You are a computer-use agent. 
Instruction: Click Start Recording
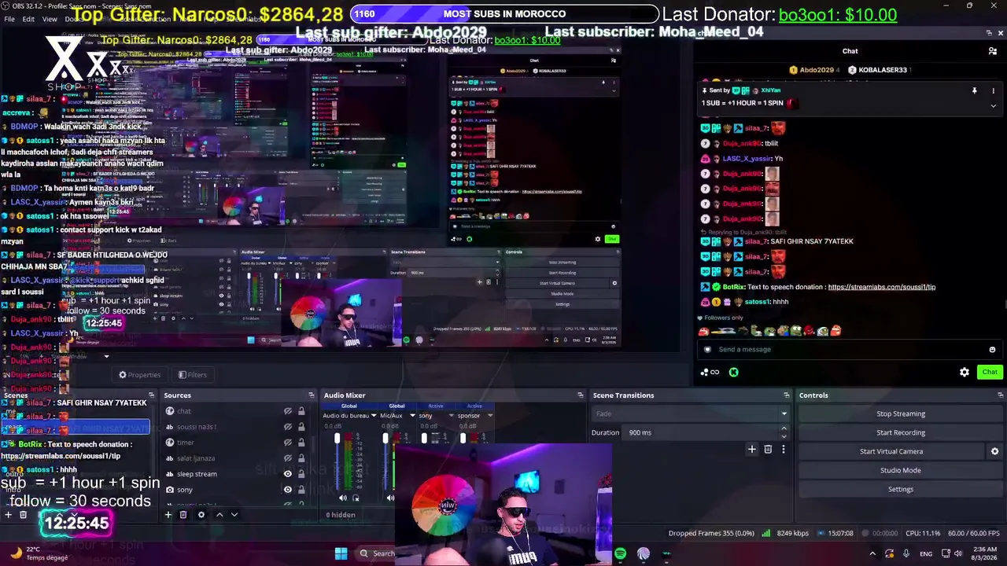click(x=901, y=432)
